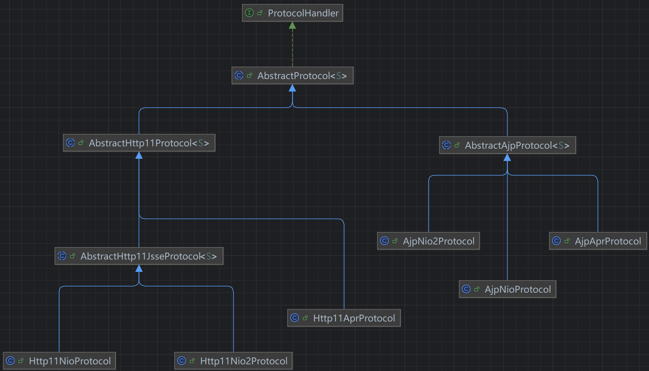Click visibility lock icon on Http11Nio2Protocol node

pyautogui.click(x=192, y=361)
